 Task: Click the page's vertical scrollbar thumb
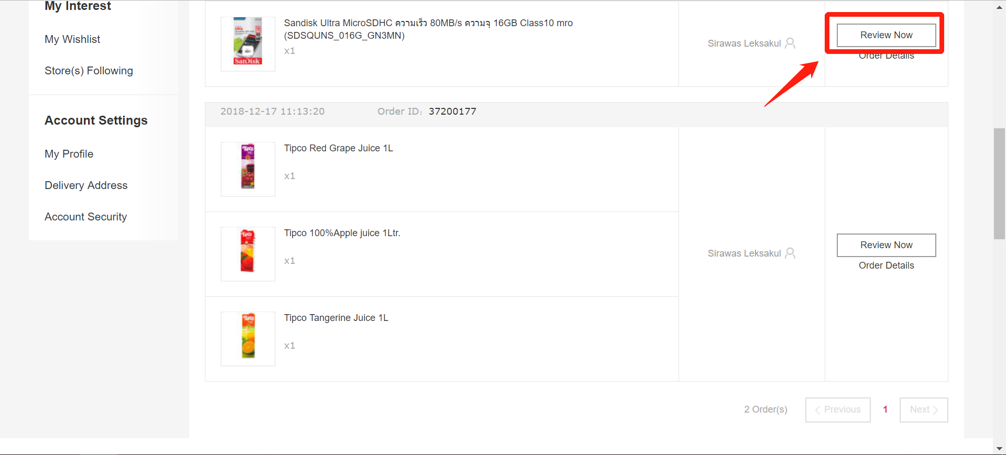click(x=999, y=183)
